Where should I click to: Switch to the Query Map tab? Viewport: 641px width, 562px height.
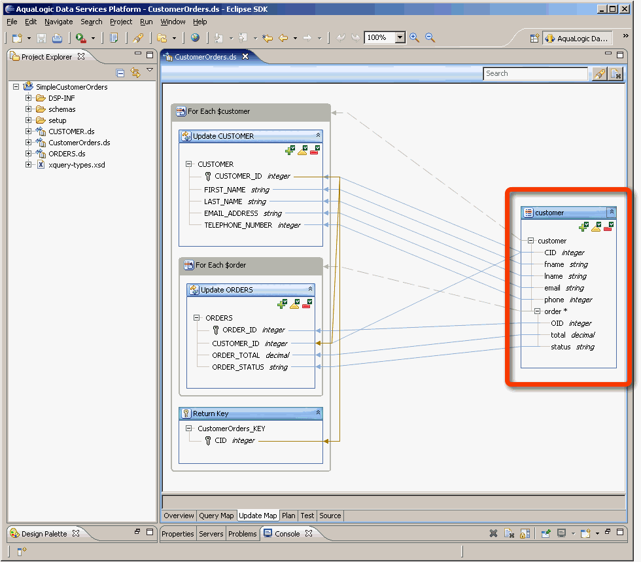pos(217,516)
